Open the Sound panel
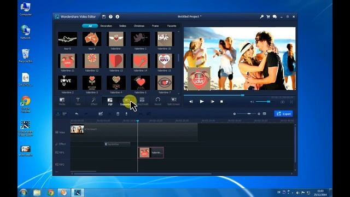350x197 pixels. pos(158,101)
